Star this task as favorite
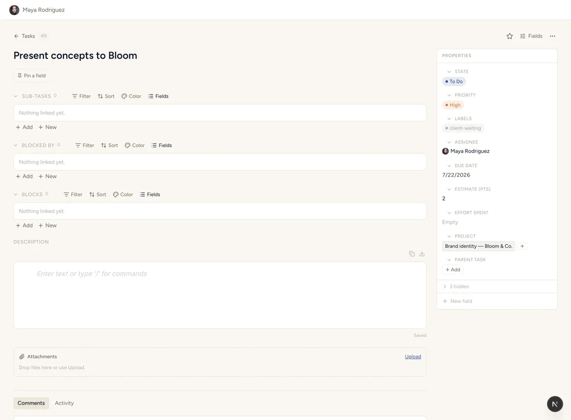This screenshot has height=420, width=571. (x=510, y=36)
